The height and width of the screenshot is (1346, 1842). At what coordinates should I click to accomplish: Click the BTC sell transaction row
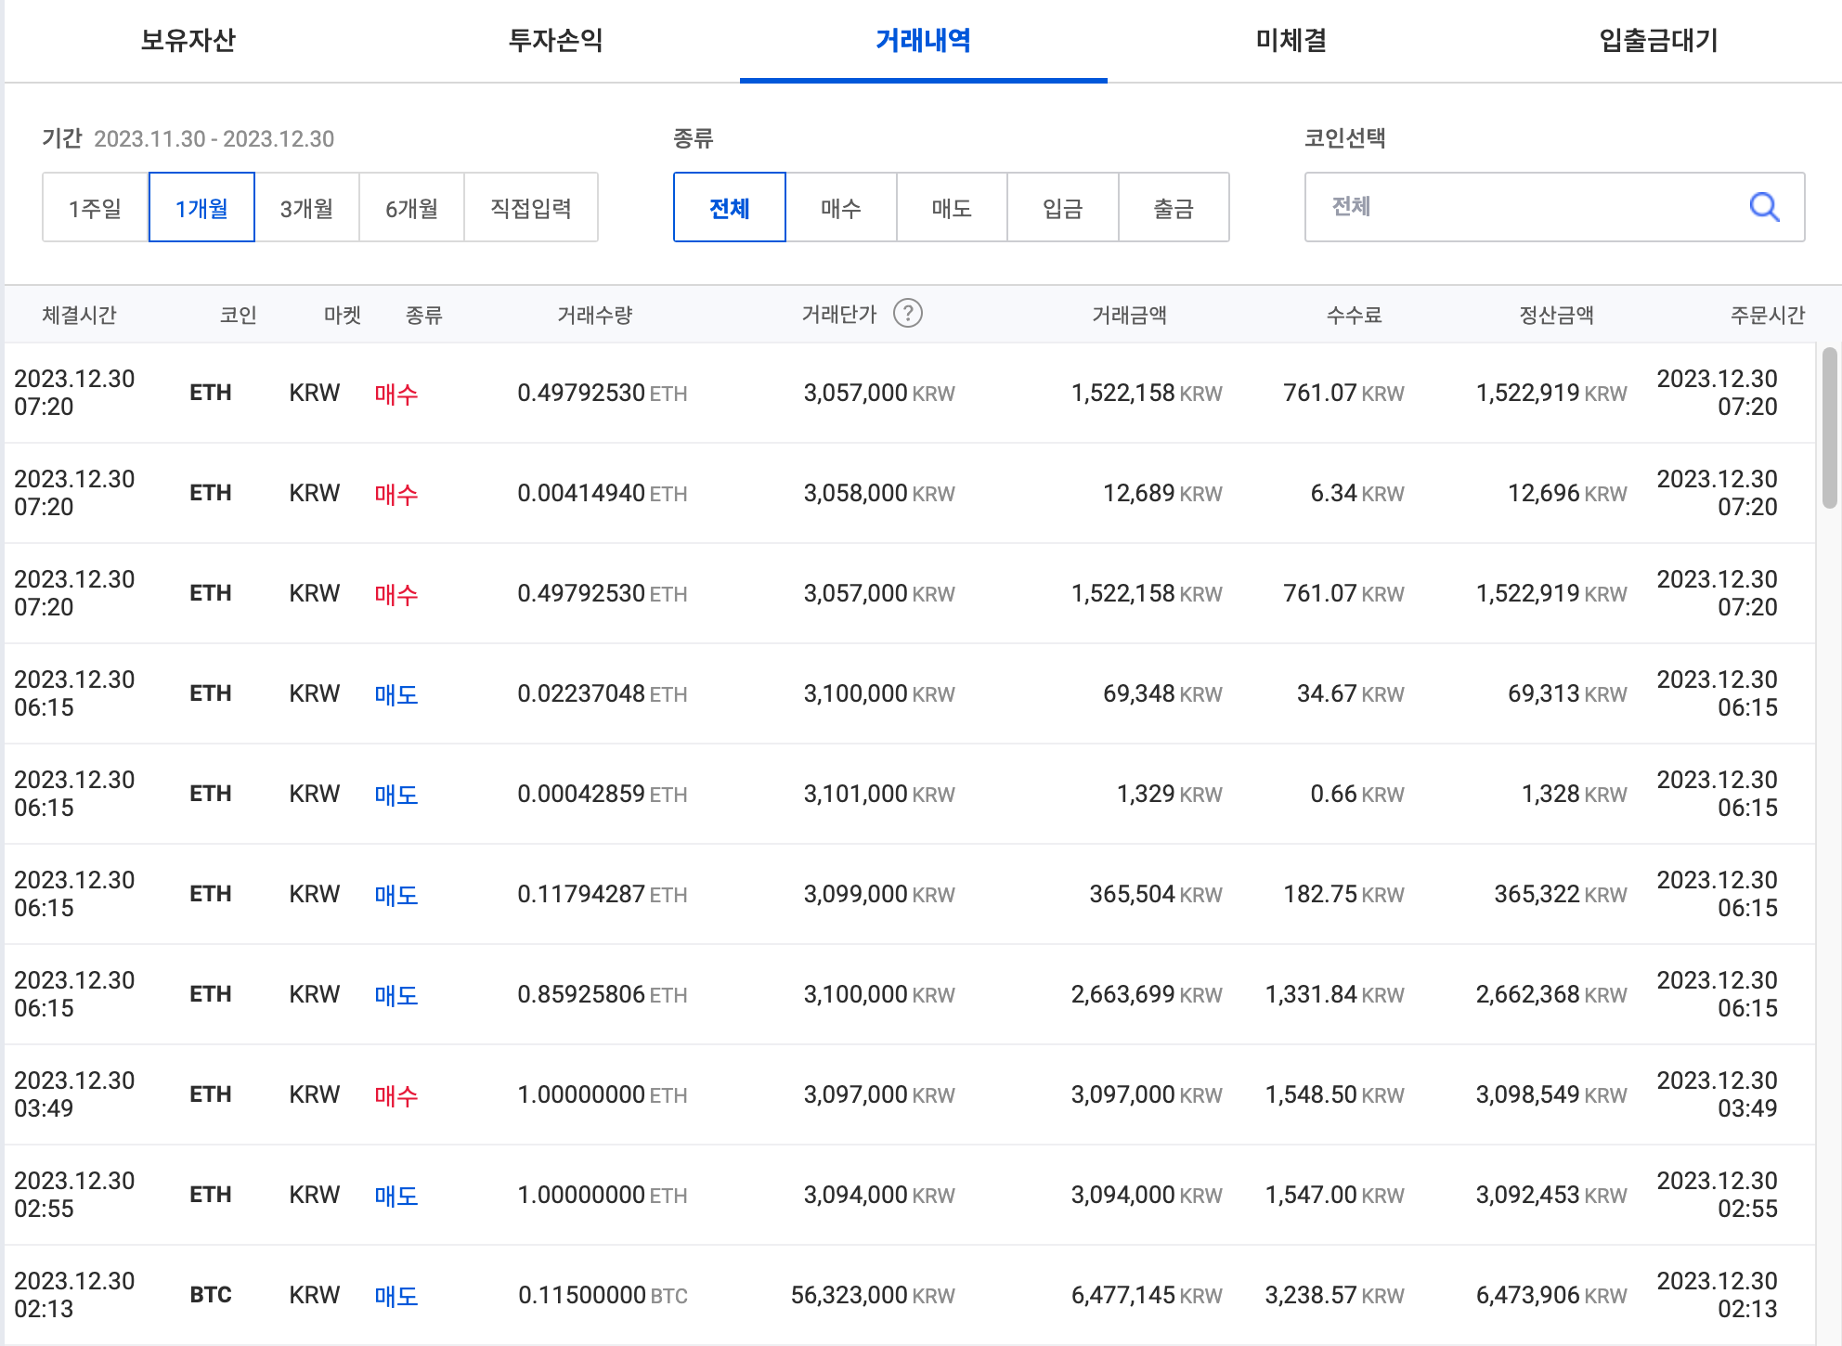pos(910,1295)
